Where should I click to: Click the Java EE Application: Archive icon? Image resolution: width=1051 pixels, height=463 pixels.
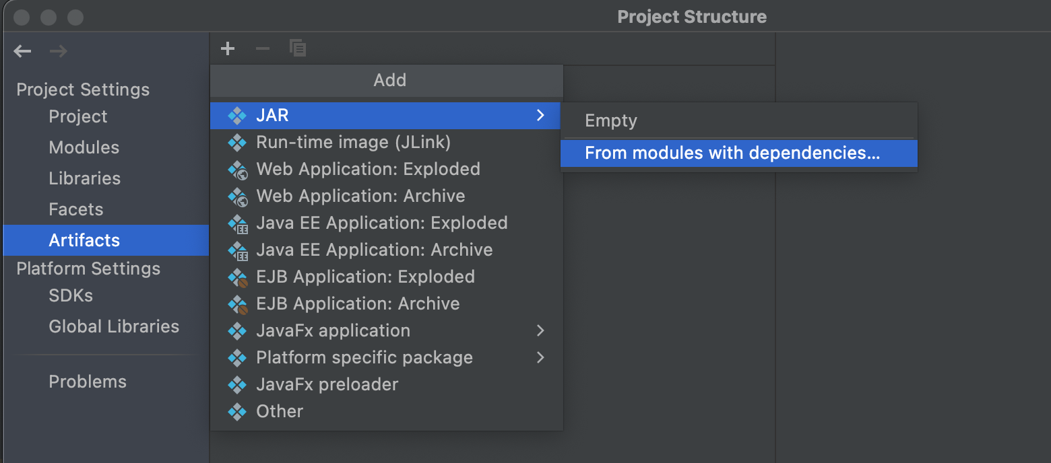[x=237, y=250]
